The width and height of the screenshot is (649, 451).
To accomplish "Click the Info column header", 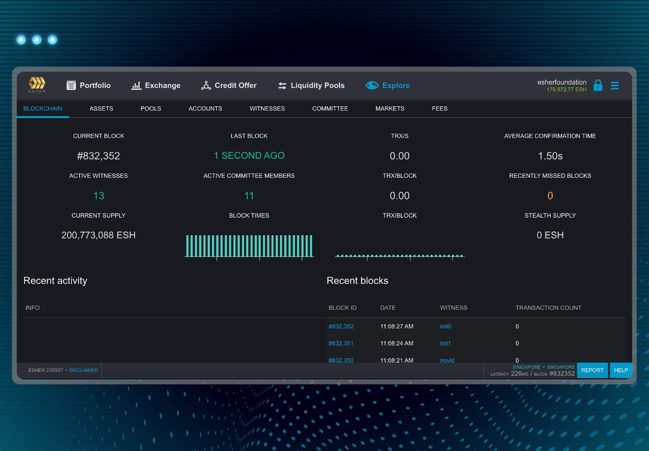I will 33,308.
